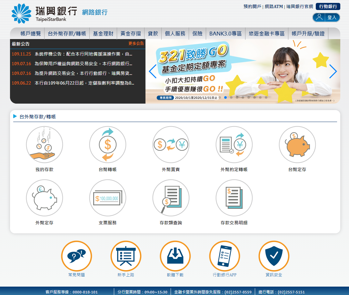Click the 存款類查詢 magnifier document icon

(171, 198)
